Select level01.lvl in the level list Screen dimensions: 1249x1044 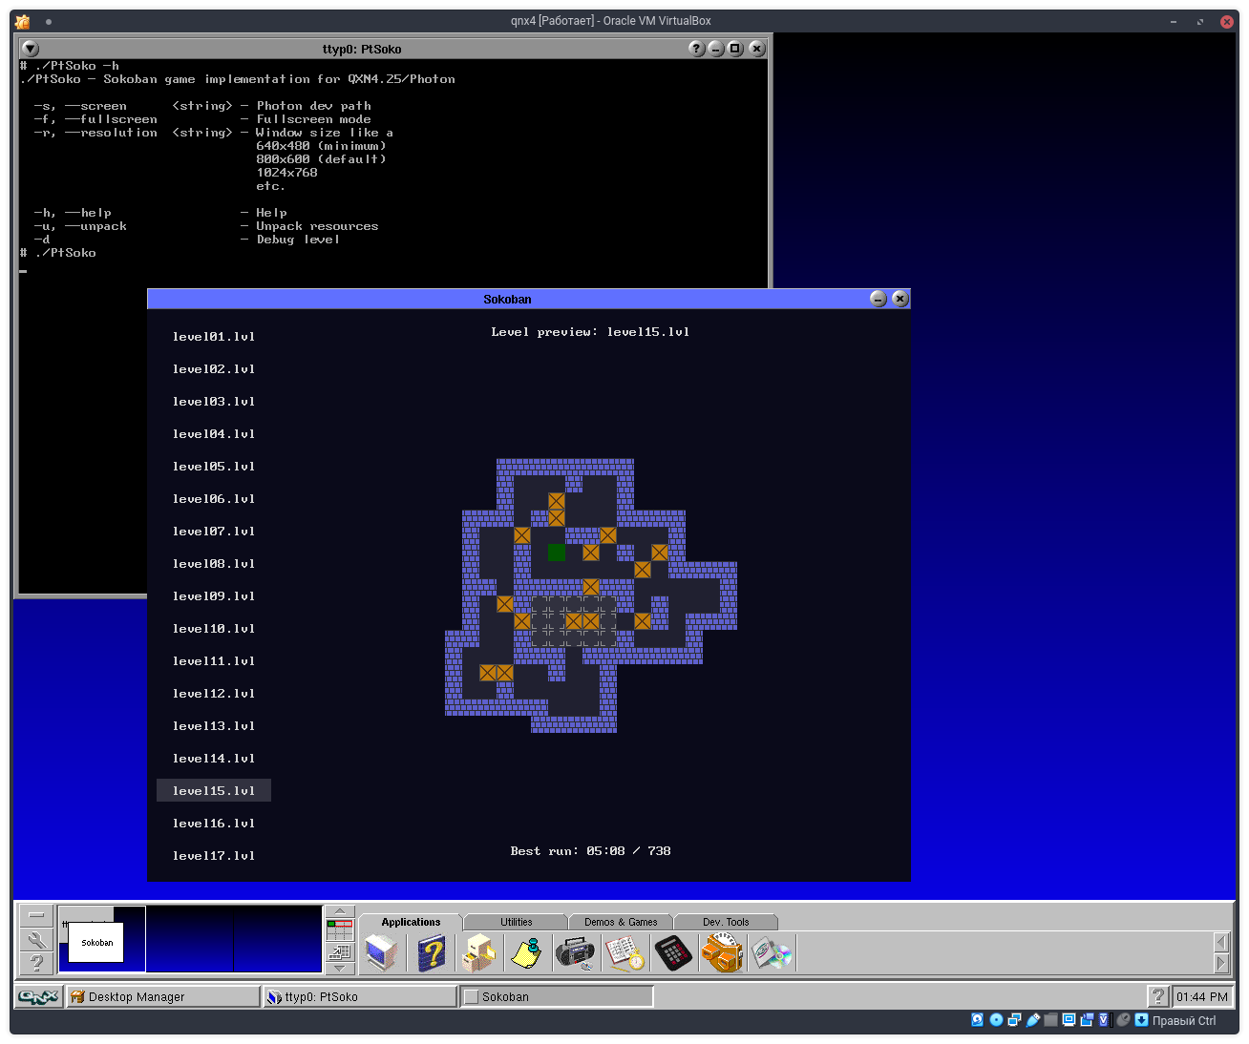pyautogui.click(x=214, y=337)
